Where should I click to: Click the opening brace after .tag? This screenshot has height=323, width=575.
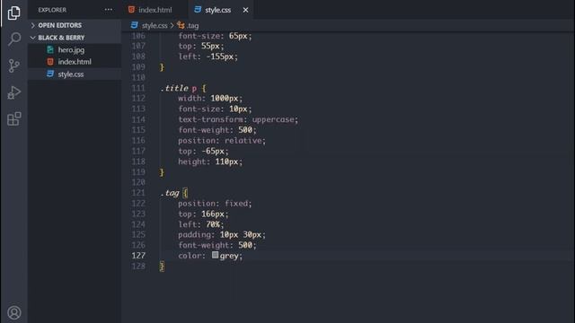pos(185,193)
